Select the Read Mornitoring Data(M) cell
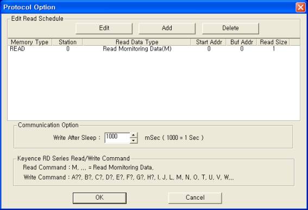This screenshot has height=210, width=308. pos(137,49)
